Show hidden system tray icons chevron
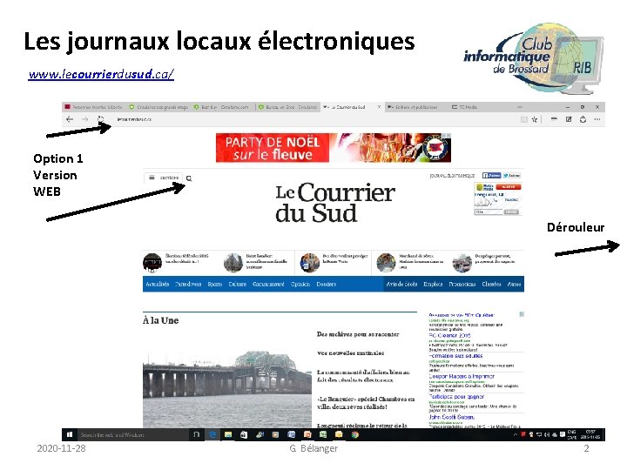 515,434
